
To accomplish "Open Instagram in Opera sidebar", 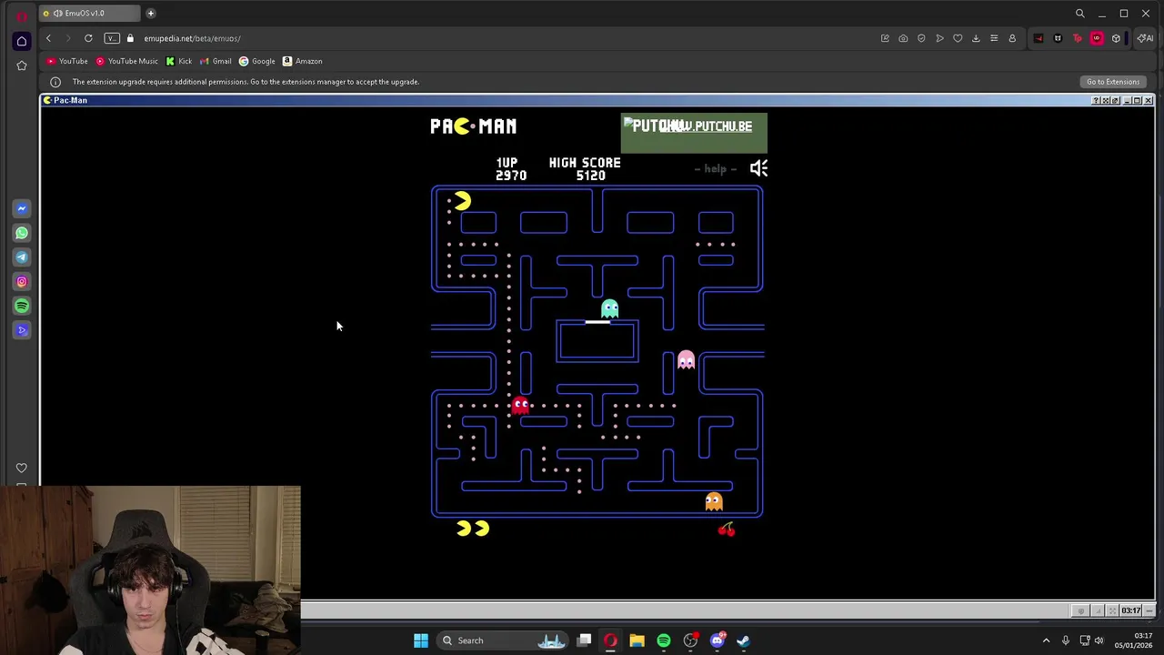I will pos(22,282).
